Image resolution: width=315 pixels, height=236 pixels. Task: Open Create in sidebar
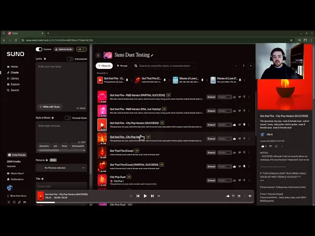click(x=13, y=72)
